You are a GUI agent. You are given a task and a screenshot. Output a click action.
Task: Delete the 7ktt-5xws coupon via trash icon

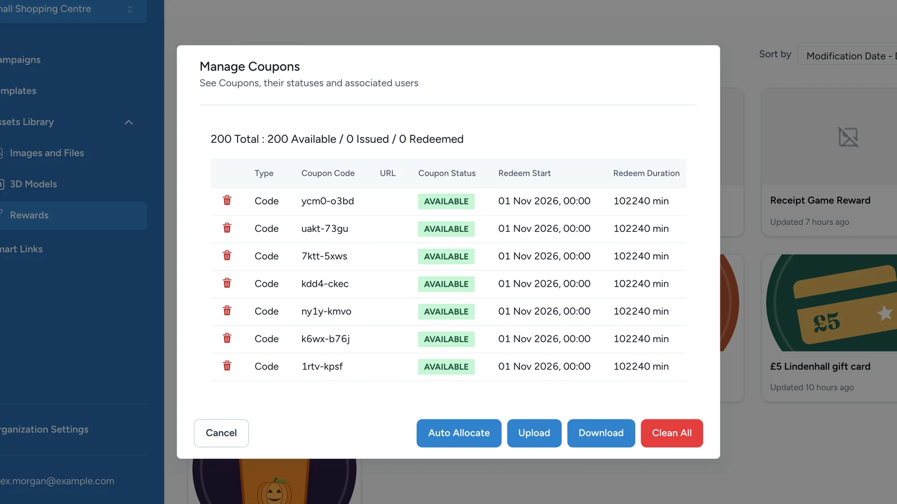pos(227,255)
